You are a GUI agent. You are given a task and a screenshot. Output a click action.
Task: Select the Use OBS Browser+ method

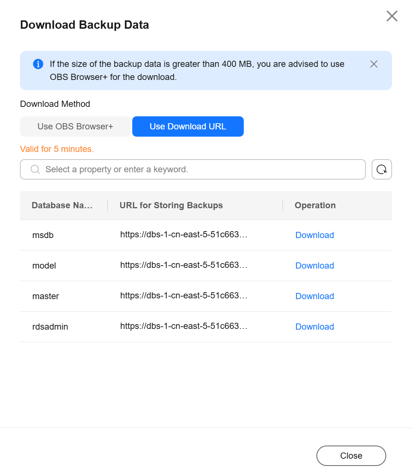75,126
